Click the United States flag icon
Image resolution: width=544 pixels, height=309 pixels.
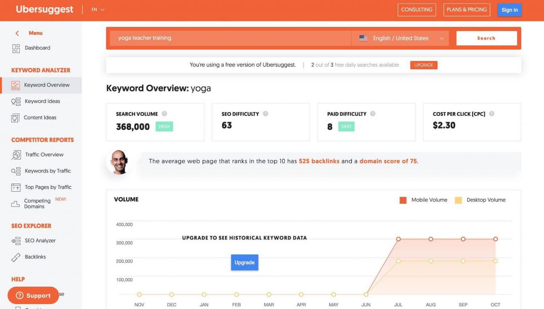(x=363, y=38)
